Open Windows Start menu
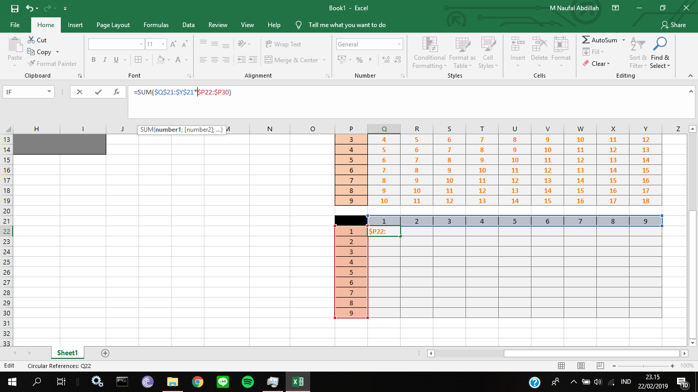 click(x=12, y=381)
